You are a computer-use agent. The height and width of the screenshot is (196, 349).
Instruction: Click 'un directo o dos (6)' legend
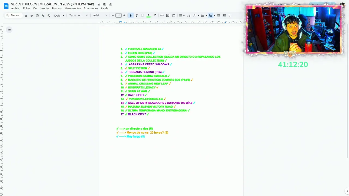point(134,129)
